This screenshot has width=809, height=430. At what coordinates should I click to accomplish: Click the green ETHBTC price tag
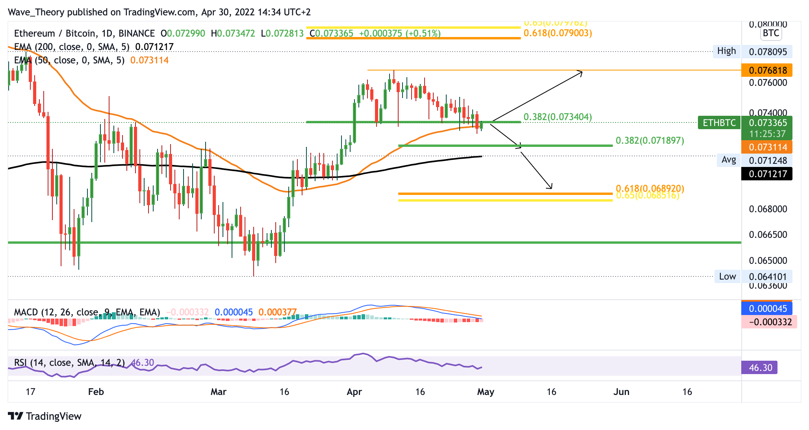tap(719, 123)
